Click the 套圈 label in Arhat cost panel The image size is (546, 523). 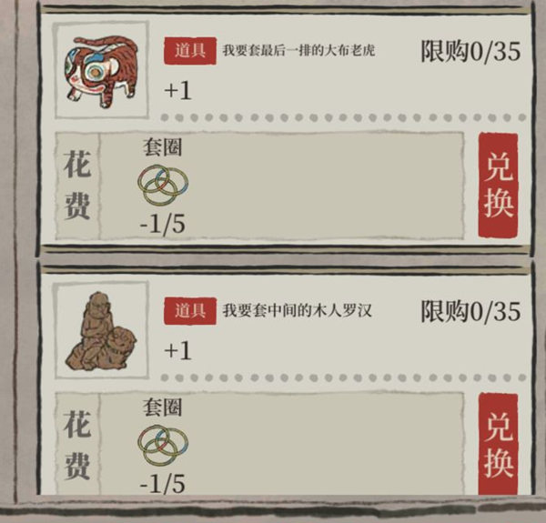point(162,407)
